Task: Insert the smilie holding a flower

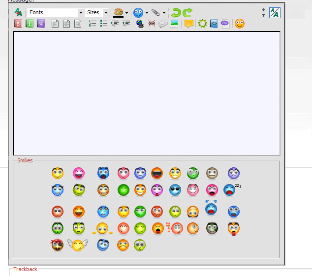Action: click(x=175, y=228)
